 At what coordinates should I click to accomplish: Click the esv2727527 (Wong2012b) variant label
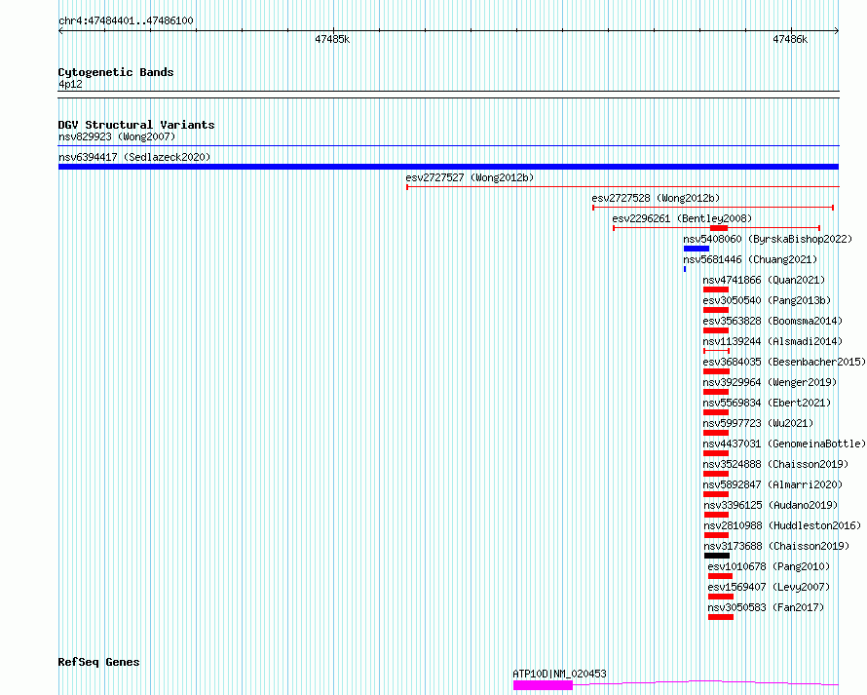pyautogui.click(x=470, y=177)
